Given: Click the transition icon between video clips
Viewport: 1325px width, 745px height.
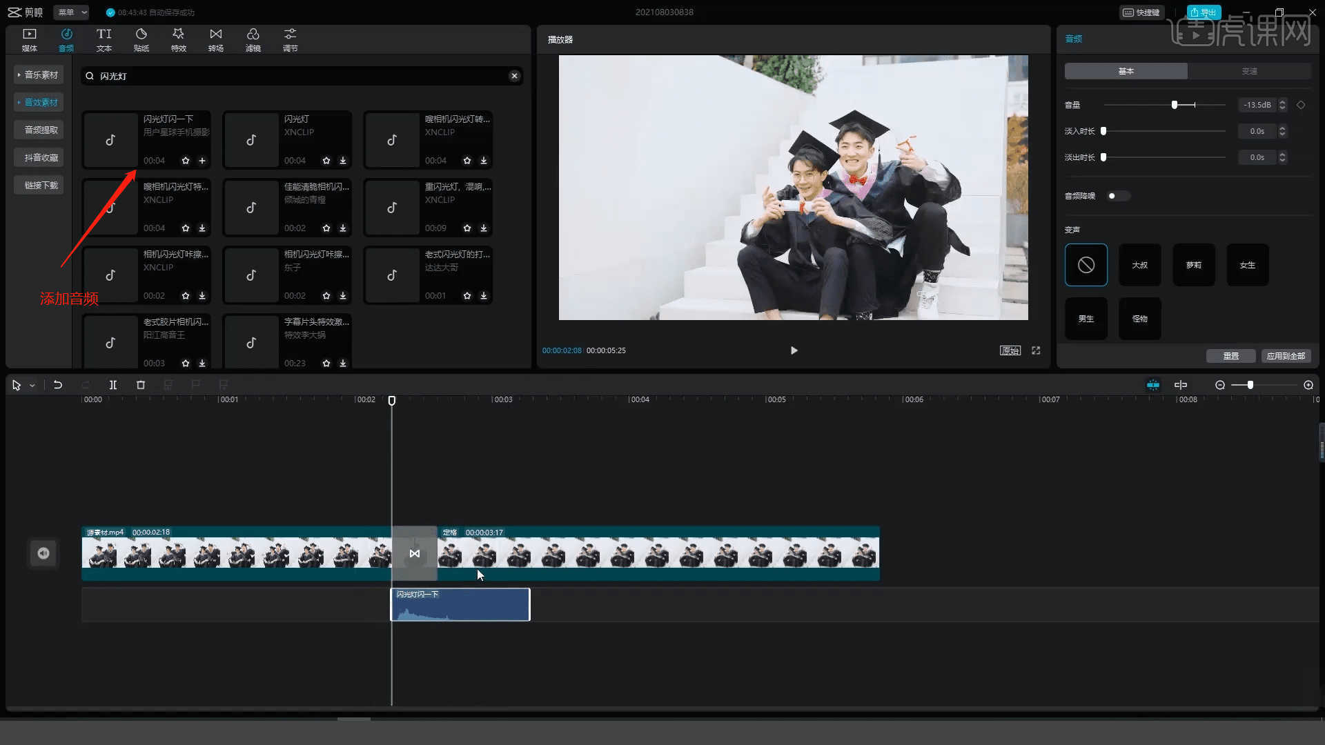Looking at the screenshot, I should click(x=414, y=553).
